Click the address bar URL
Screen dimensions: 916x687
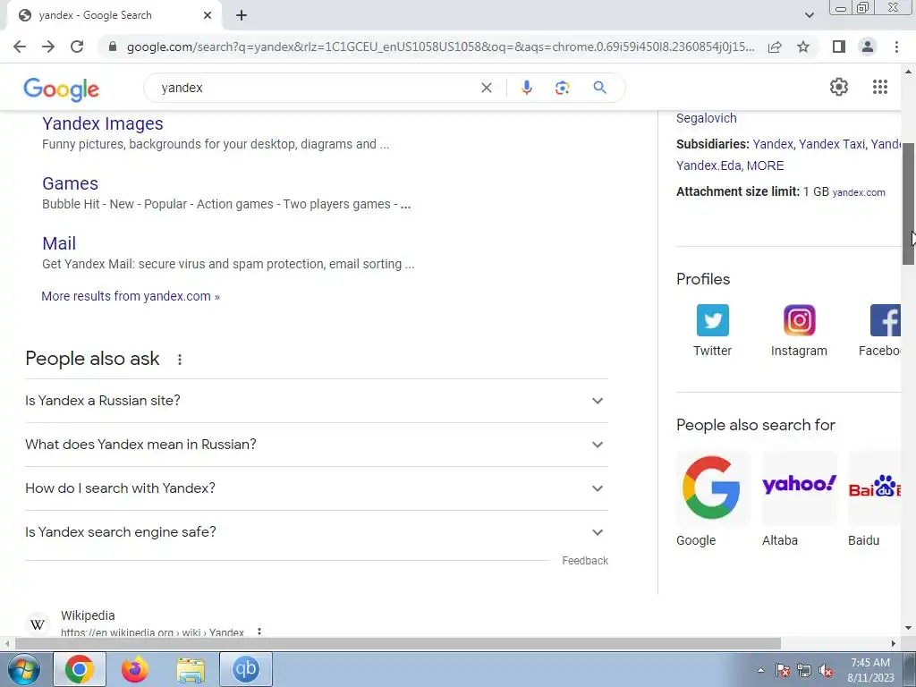point(440,47)
